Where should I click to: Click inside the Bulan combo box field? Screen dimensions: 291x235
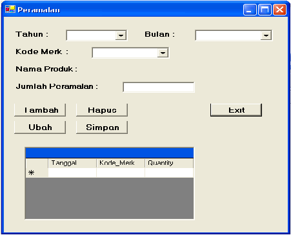(234, 35)
